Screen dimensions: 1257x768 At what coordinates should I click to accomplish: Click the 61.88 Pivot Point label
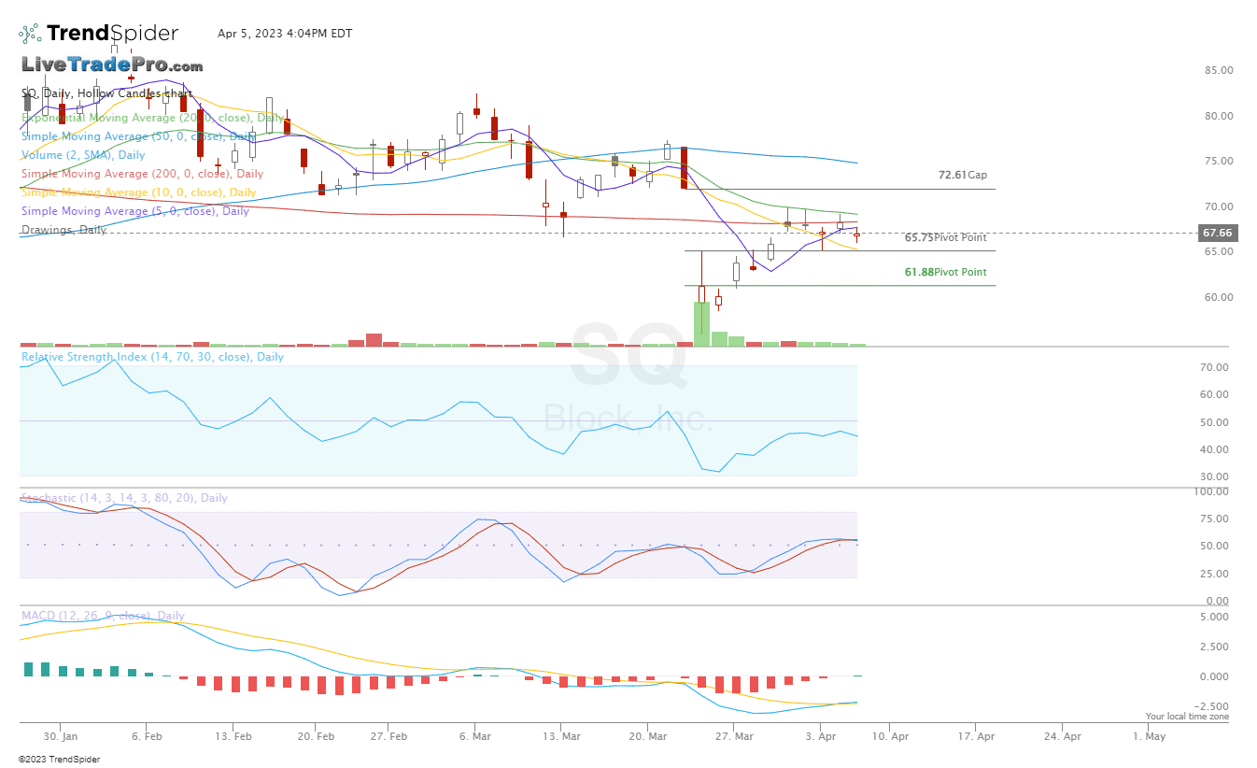point(945,272)
